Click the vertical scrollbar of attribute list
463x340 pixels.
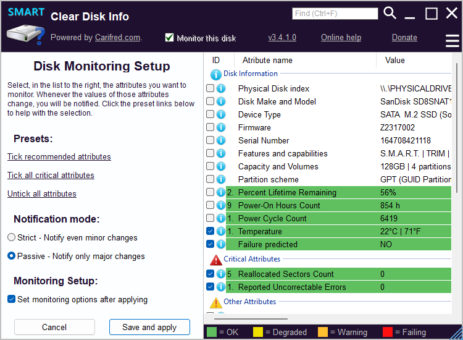point(457,128)
